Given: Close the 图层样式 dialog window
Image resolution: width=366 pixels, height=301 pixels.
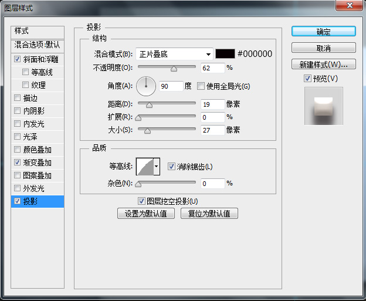Looking at the screenshot, I should (x=350, y=5).
